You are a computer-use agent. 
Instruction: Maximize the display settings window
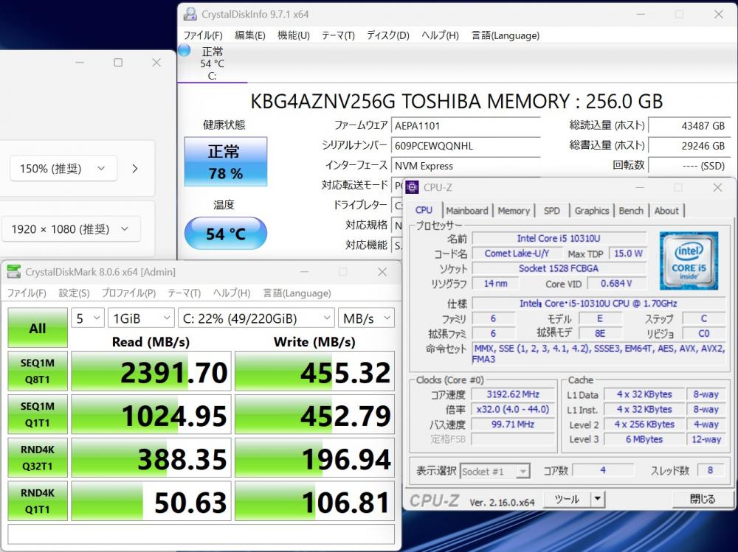point(118,63)
